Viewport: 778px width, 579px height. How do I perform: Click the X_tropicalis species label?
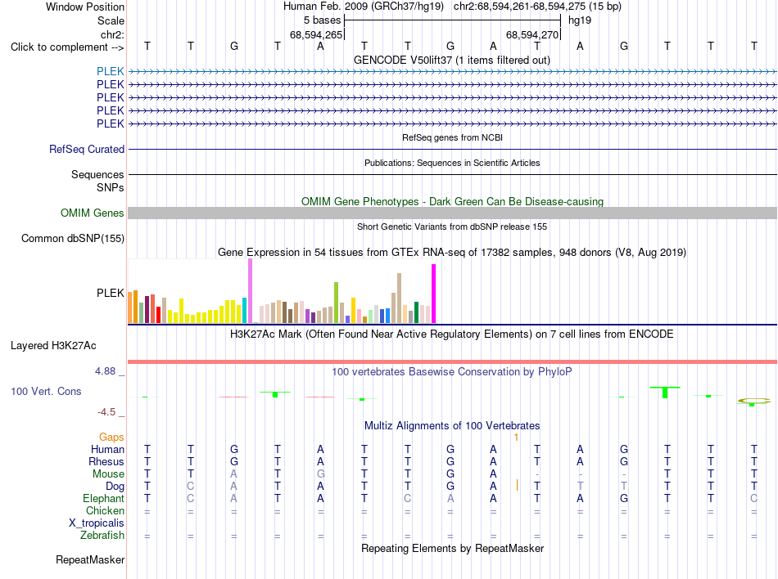(x=97, y=523)
